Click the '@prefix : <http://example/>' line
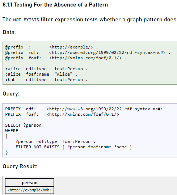This screenshot has height=195, width=177. pyautogui.click(x=51, y=47)
